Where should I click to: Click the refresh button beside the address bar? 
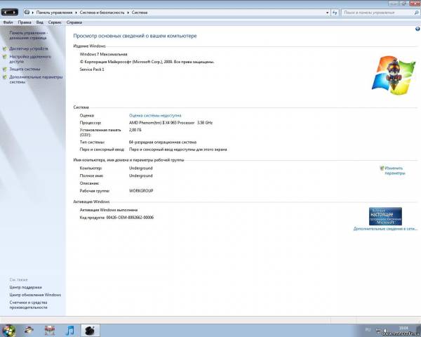(x=335, y=13)
